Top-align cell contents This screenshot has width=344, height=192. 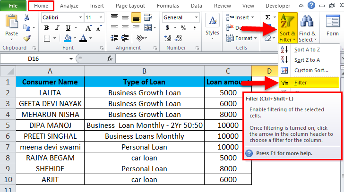tap(114, 17)
